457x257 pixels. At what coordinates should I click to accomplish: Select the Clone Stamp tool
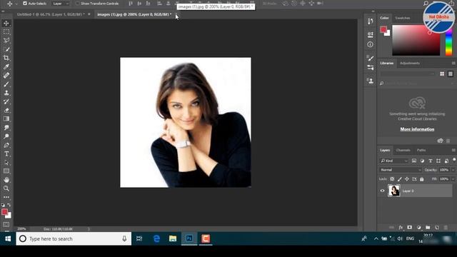[x=6, y=93]
